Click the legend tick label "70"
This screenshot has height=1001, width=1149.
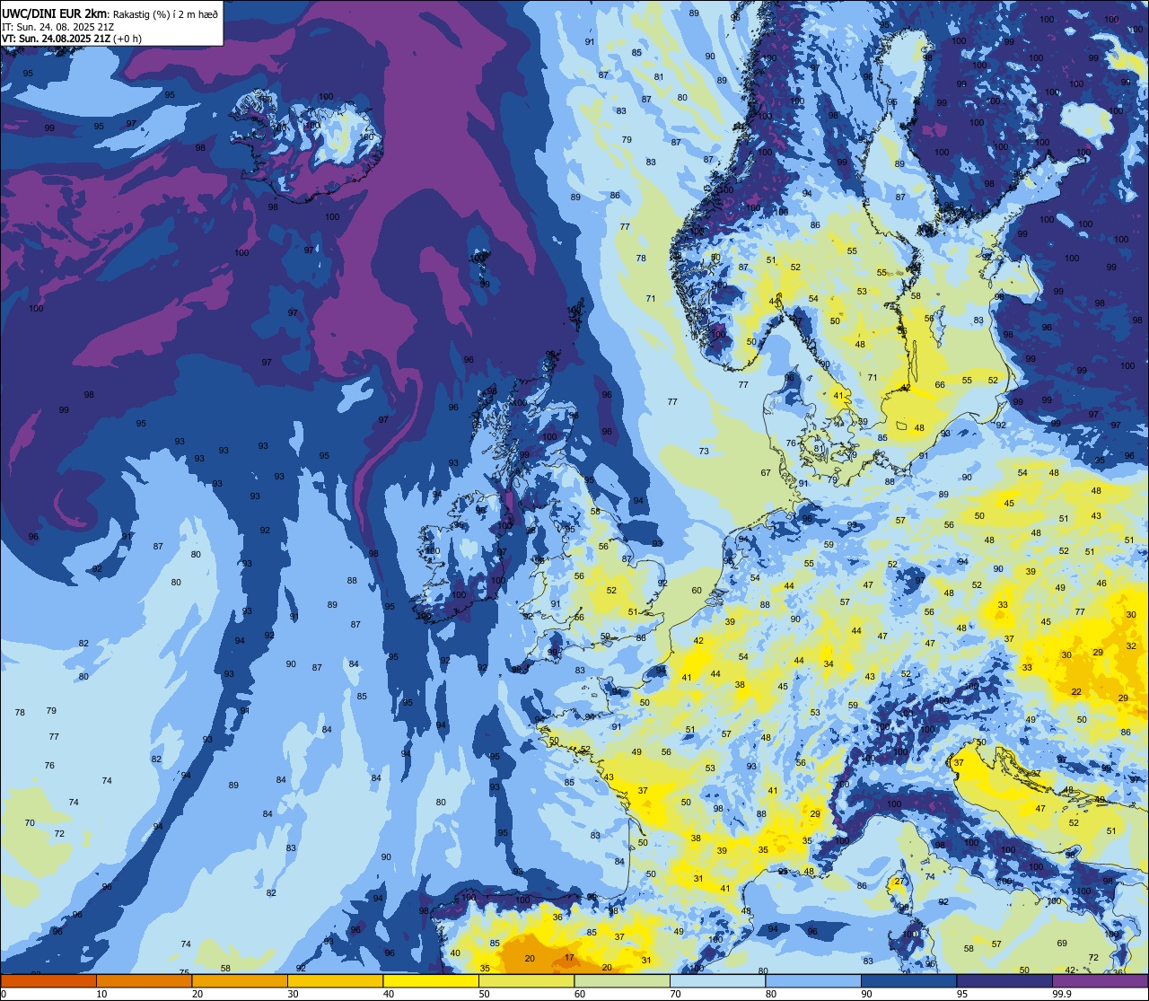tap(675, 994)
